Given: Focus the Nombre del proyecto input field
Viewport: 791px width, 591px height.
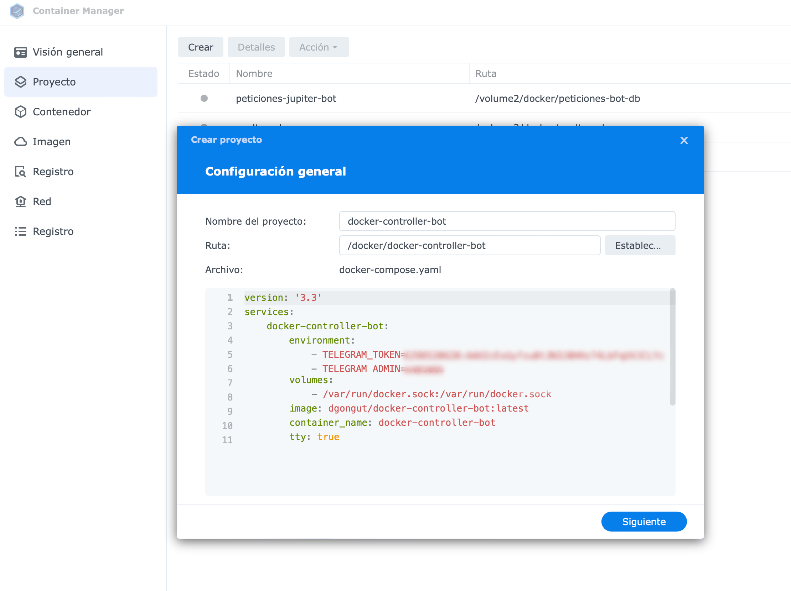Looking at the screenshot, I should [x=507, y=221].
